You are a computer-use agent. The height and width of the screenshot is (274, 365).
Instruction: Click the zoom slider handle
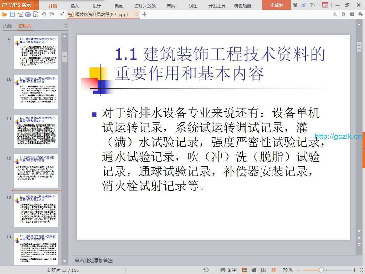tap(321, 270)
